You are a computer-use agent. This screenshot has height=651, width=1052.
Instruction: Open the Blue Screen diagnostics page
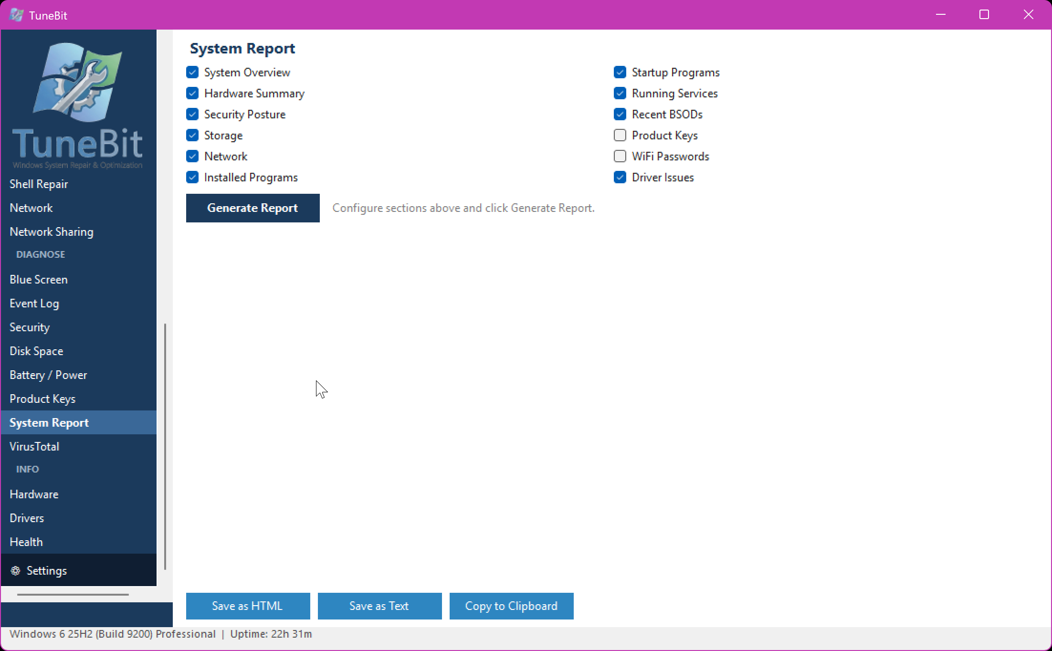coord(79,279)
